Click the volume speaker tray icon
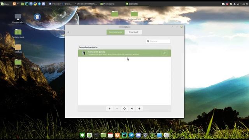This screenshot has width=249, height=140. pos(247,4)
